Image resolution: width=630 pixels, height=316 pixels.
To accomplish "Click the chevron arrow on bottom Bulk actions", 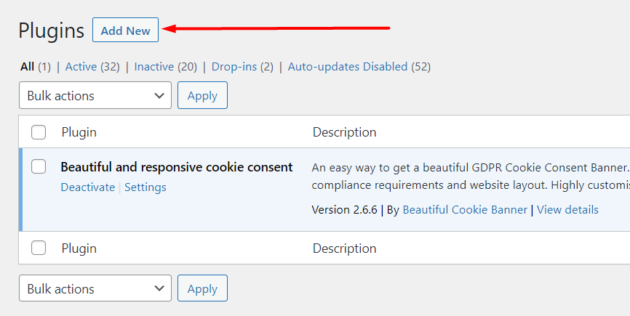I will (x=159, y=288).
